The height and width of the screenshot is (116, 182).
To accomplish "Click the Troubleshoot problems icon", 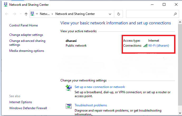I will pyautogui.click(x=68, y=106).
